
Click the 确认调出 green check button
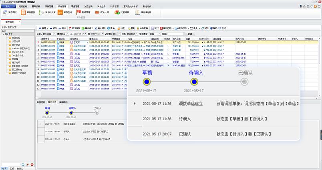(x=88, y=28)
